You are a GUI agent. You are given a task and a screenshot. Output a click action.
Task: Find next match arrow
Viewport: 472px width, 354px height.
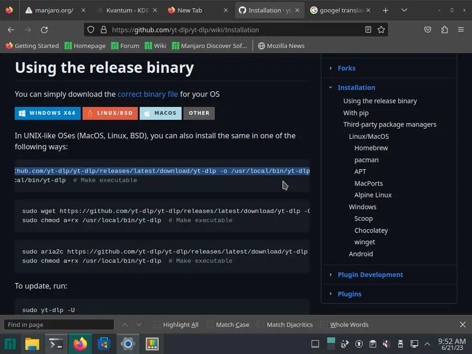[x=138, y=324]
